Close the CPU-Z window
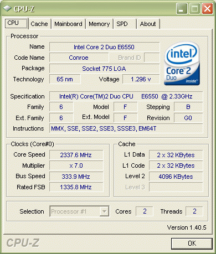The height and width of the screenshot is (254, 216). pos(207,8)
